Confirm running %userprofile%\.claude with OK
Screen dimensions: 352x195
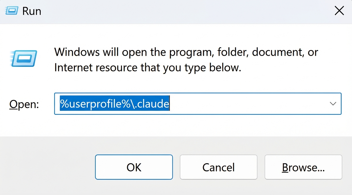coord(134,167)
